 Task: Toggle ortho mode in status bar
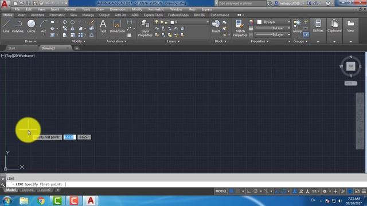[249, 191]
